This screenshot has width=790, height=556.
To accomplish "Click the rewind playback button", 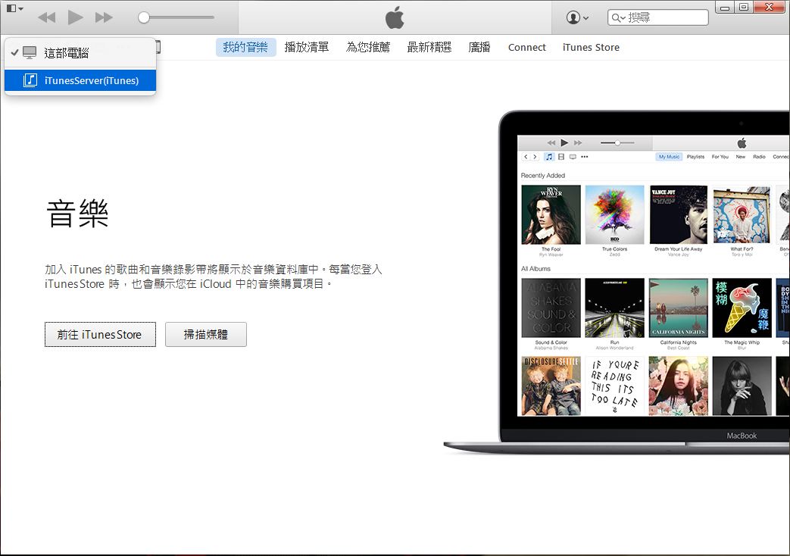I will click(x=47, y=17).
